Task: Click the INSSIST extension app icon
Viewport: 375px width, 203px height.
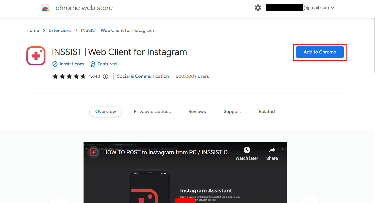Action: [x=36, y=56]
